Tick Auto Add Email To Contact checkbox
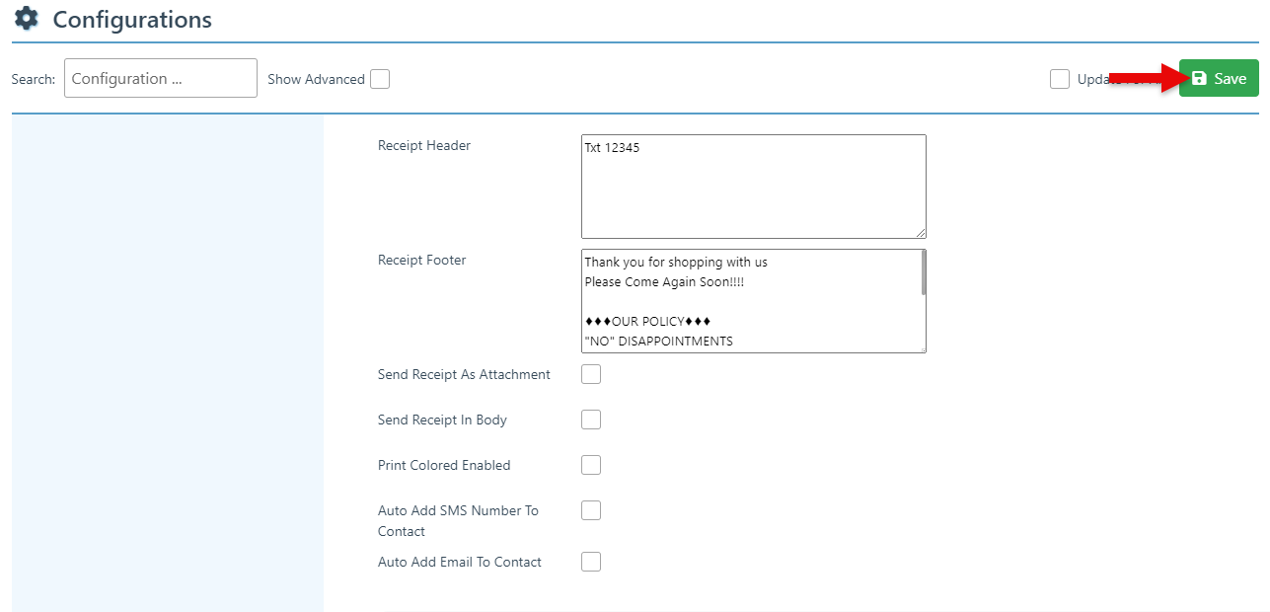 [x=591, y=562]
